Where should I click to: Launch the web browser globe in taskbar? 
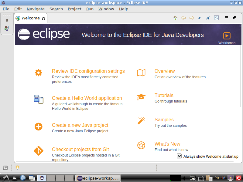[22, 178]
